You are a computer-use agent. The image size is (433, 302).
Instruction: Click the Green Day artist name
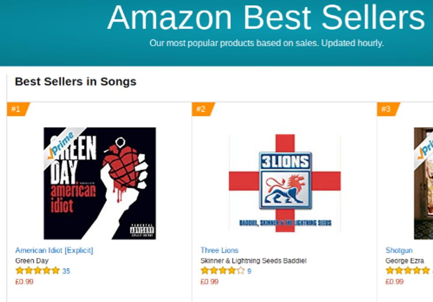click(x=32, y=261)
